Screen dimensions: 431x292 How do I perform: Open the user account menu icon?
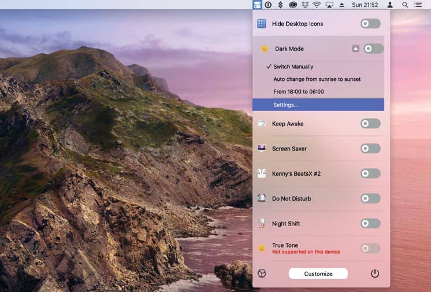(x=390, y=5)
